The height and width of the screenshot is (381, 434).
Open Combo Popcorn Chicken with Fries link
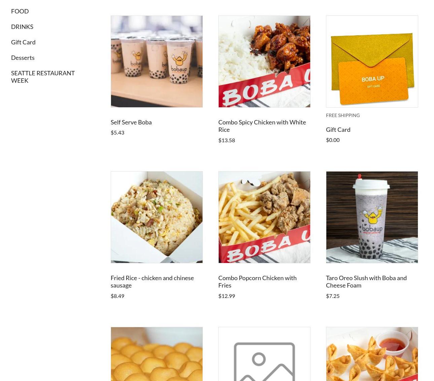coord(257,281)
